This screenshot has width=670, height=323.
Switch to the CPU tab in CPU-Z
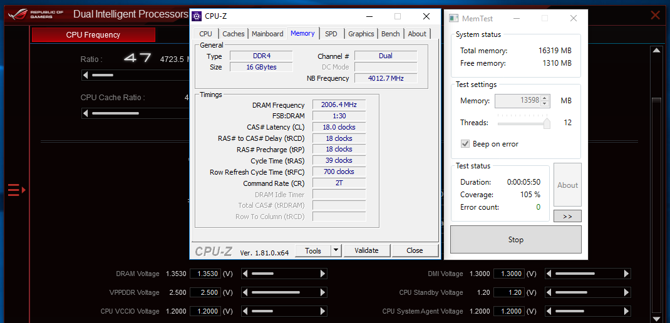205,34
